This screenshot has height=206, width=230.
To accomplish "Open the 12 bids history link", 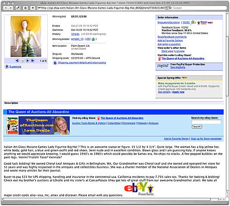I will click(75, 34).
